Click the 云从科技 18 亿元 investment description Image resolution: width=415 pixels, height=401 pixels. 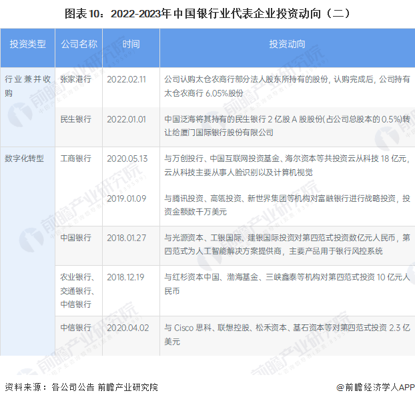[287, 165]
